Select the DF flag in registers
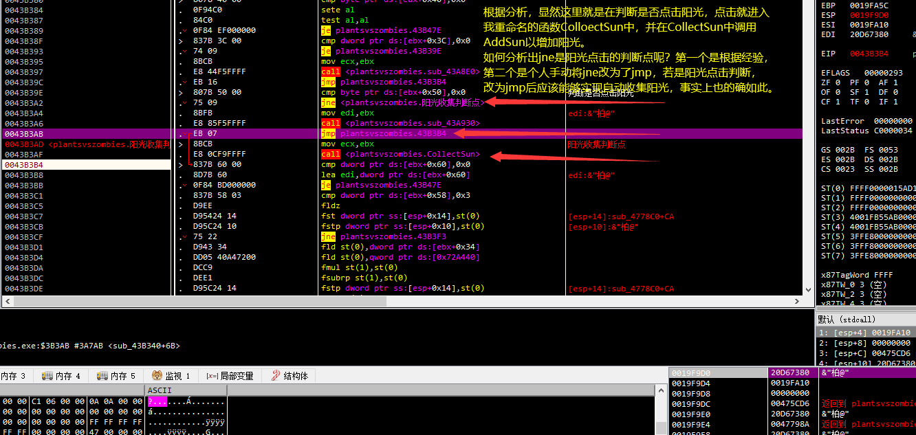 click(888, 91)
